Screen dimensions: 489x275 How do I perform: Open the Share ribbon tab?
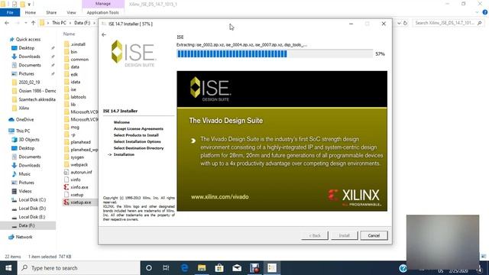coord(51,12)
